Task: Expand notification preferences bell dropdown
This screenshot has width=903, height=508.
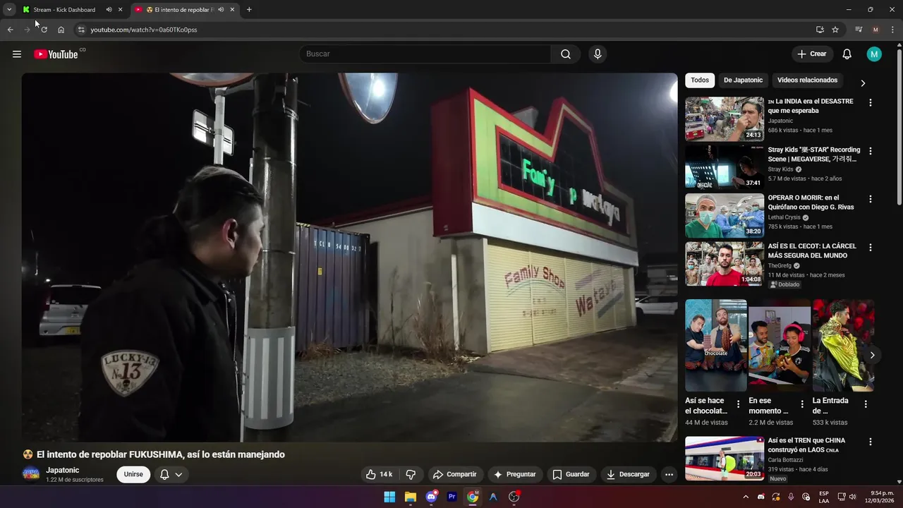Action: click(171, 474)
